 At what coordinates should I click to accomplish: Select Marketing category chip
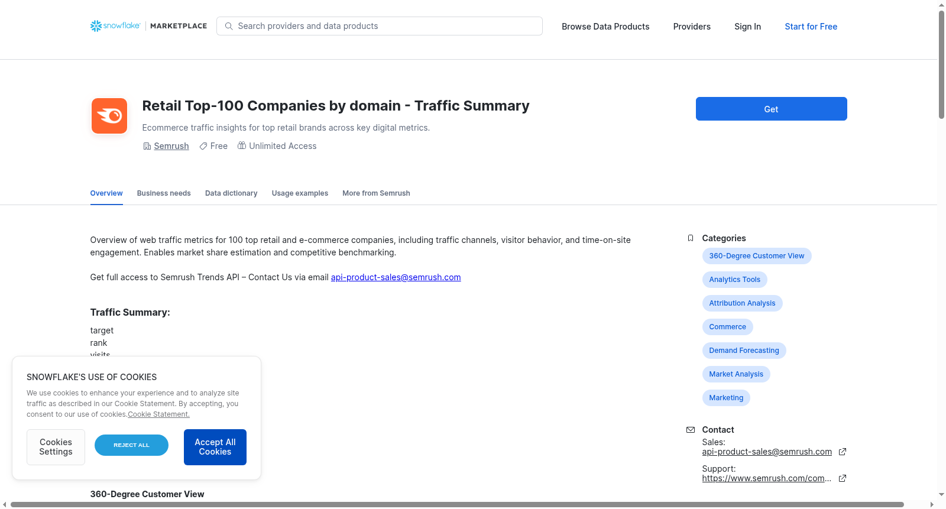point(726,398)
